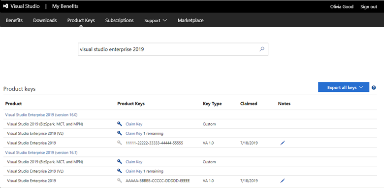Click key icon for version 16.0 BizSpark row
This screenshot has width=384, height=188.
[x=120, y=124]
